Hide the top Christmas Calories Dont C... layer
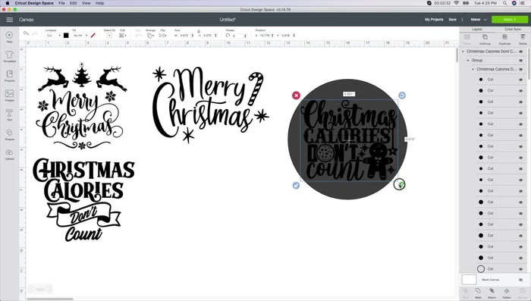The width and height of the screenshot is (531, 301). coord(521,52)
